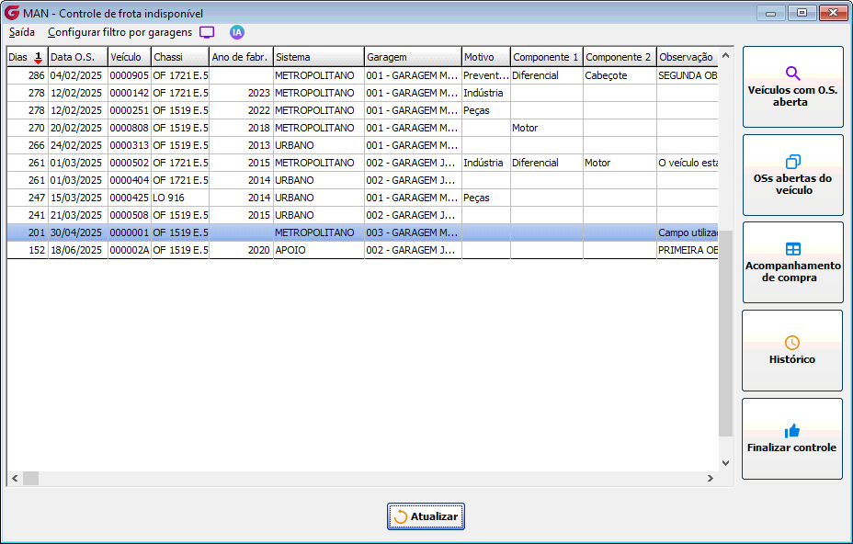
Task: Click the Finalizar controle button label
Action: click(791, 448)
